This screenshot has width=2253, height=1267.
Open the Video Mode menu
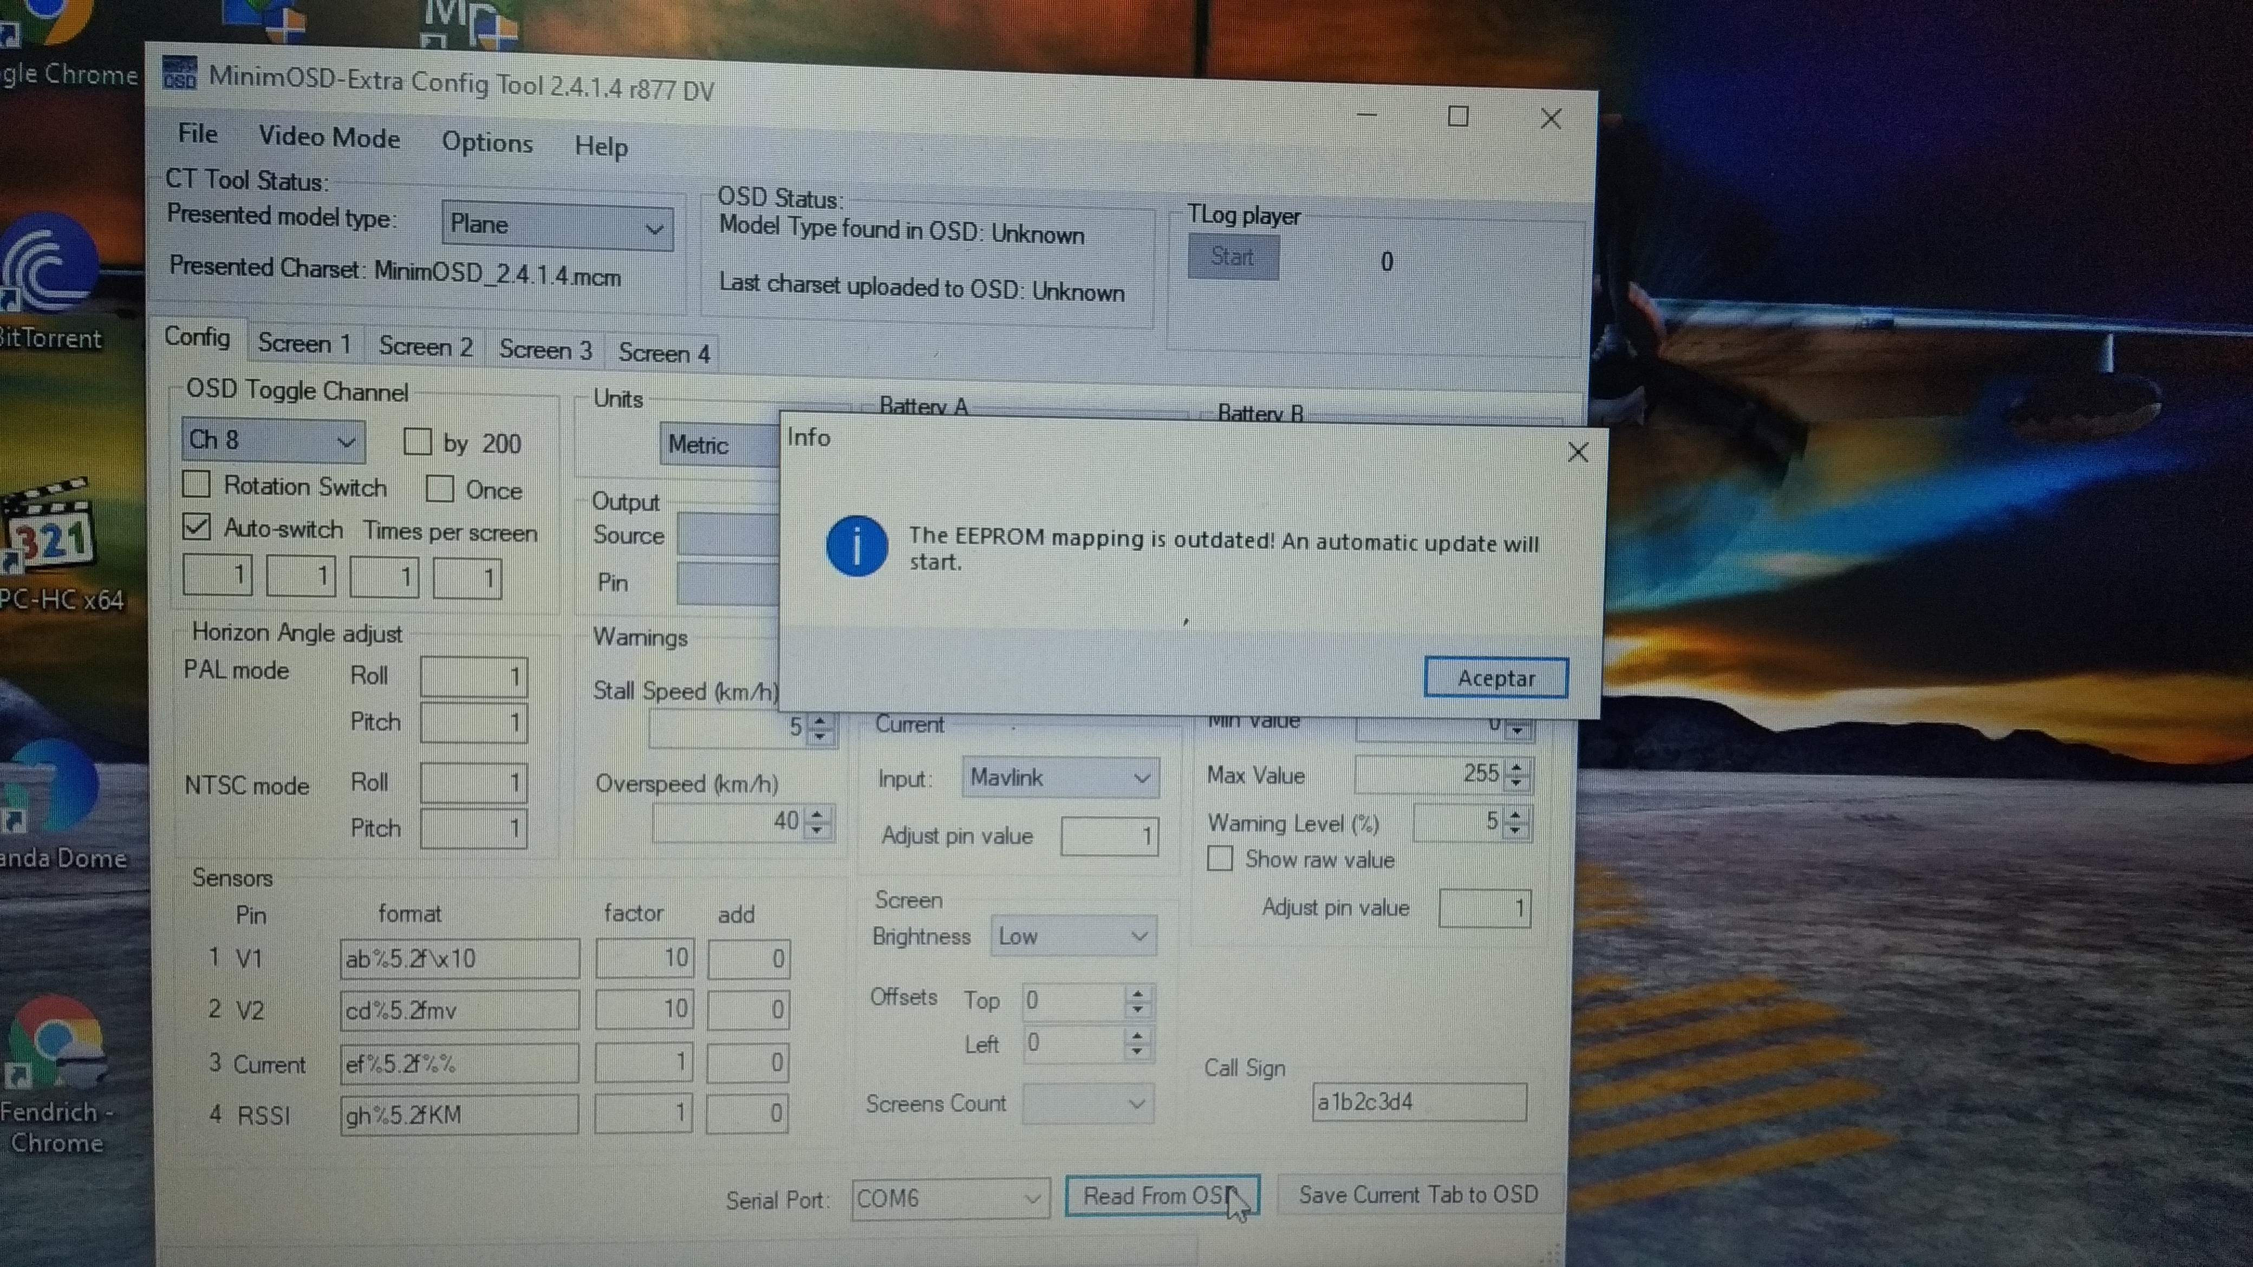[x=329, y=138]
